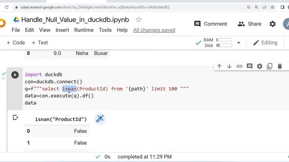Copy link to cell icon

click(239, 66)
